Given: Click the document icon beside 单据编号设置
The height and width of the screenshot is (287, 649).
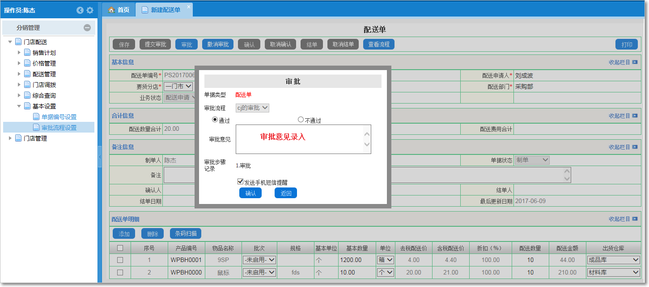Looking at the screenshot, I should 36,117.
